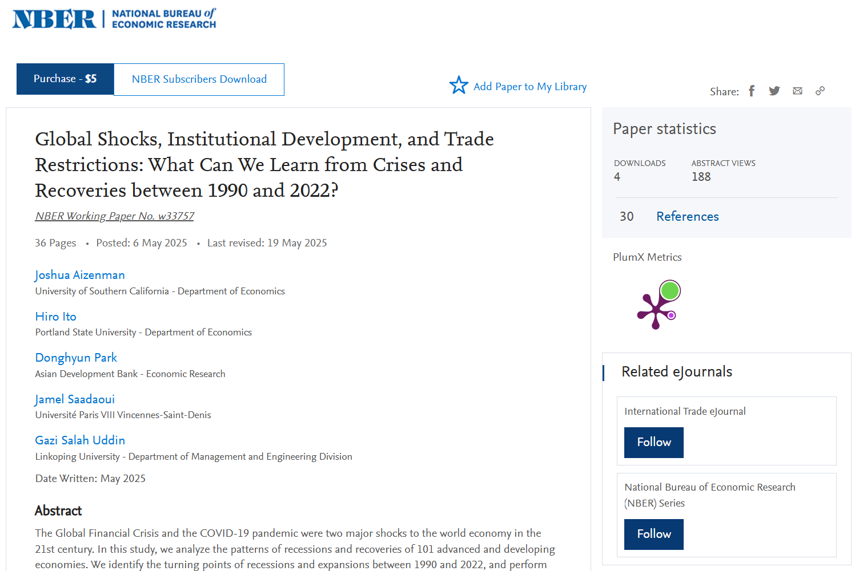Click the NBER logo

[x=114, y=19]
